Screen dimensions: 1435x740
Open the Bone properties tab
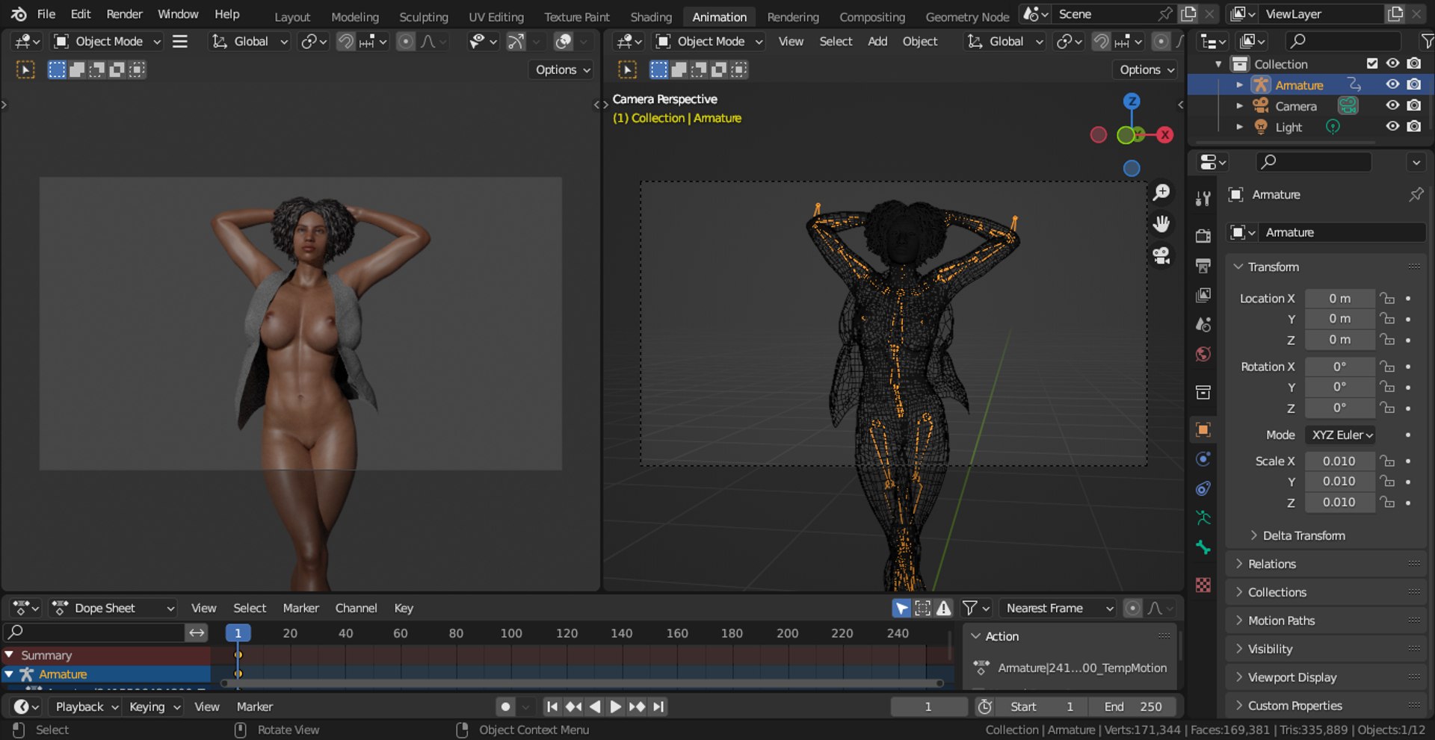point(1203,547)
